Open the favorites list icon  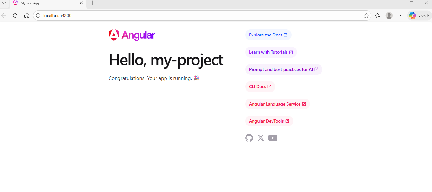pos(378,16)
